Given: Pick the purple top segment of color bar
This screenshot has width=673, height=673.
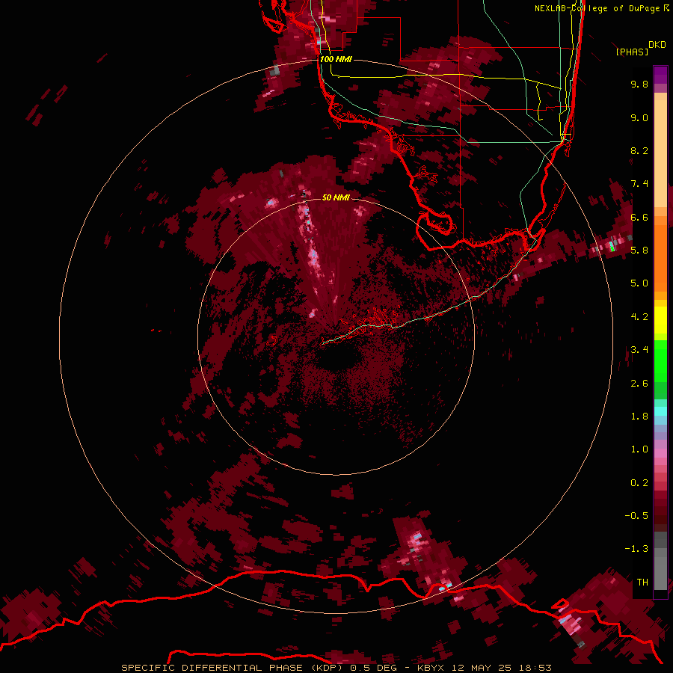Looking at the screenshot, I should [x=660, y=75].
